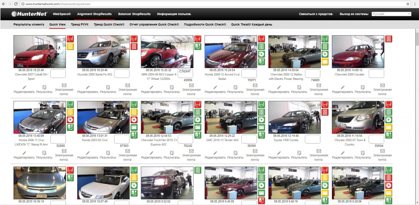419x205 pixels.
Task: Click the green tire tread icon beside the Honda Accord
Action: pos(261,46)
